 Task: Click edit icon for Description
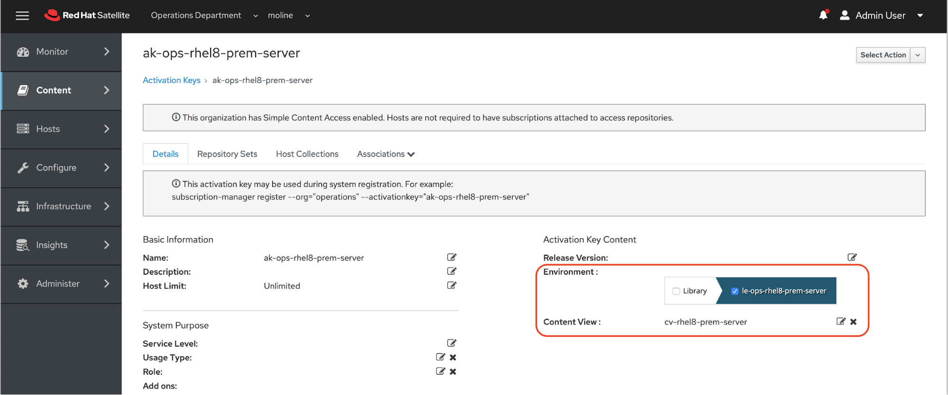[x=451, y=271]
